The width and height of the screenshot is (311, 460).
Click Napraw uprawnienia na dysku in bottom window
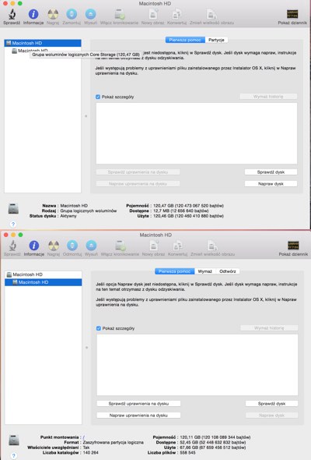coord(138,416)
